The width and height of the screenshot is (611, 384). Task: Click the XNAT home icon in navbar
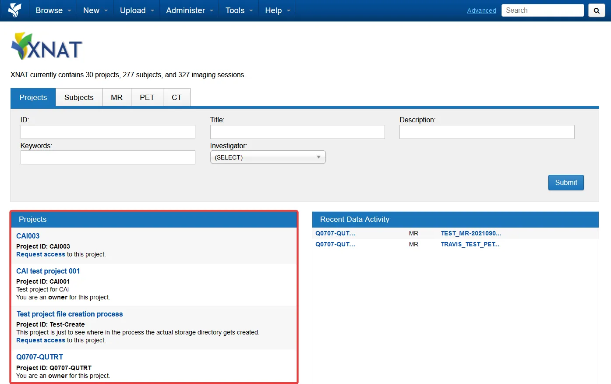pyautogui.click(x=14, y=10)
